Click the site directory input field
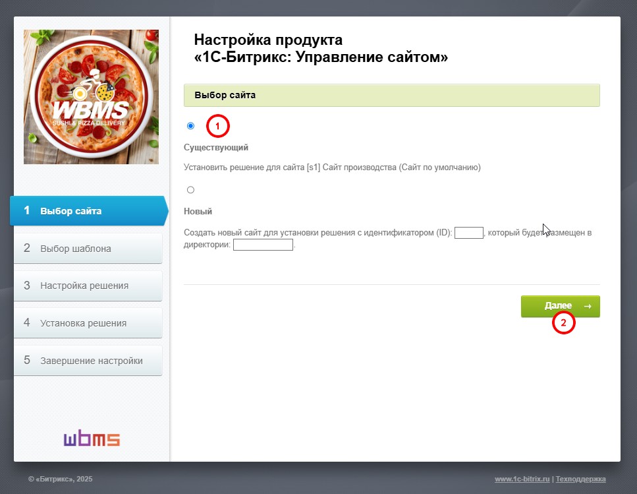Viewport: 637px width, 494px height. coord(263,245)
